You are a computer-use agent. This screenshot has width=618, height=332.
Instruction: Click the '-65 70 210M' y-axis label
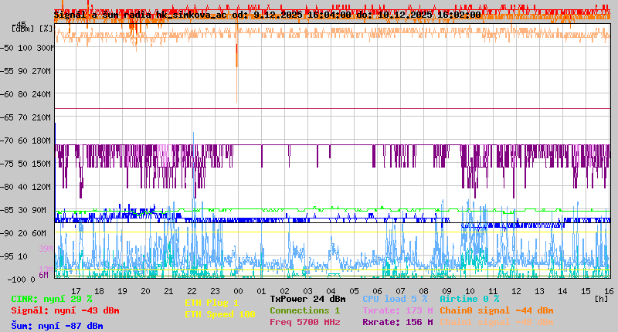coord(25,117)
